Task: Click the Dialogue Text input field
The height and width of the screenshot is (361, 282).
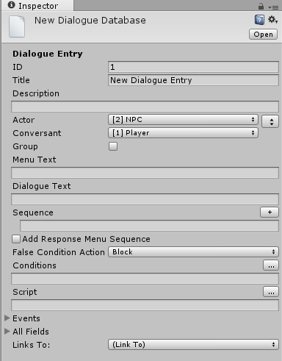Action: (x=145, y=199)
